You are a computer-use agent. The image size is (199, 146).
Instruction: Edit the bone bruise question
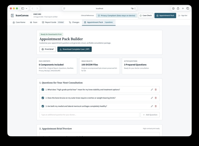click(x=152, y=98)
